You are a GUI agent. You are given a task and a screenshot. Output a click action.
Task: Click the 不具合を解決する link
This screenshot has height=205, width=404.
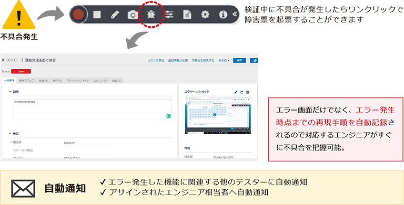(203, 61)
